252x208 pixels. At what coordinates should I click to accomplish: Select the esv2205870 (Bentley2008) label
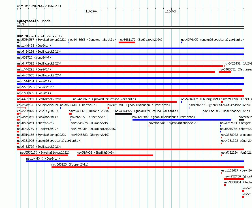click(37, 111)
